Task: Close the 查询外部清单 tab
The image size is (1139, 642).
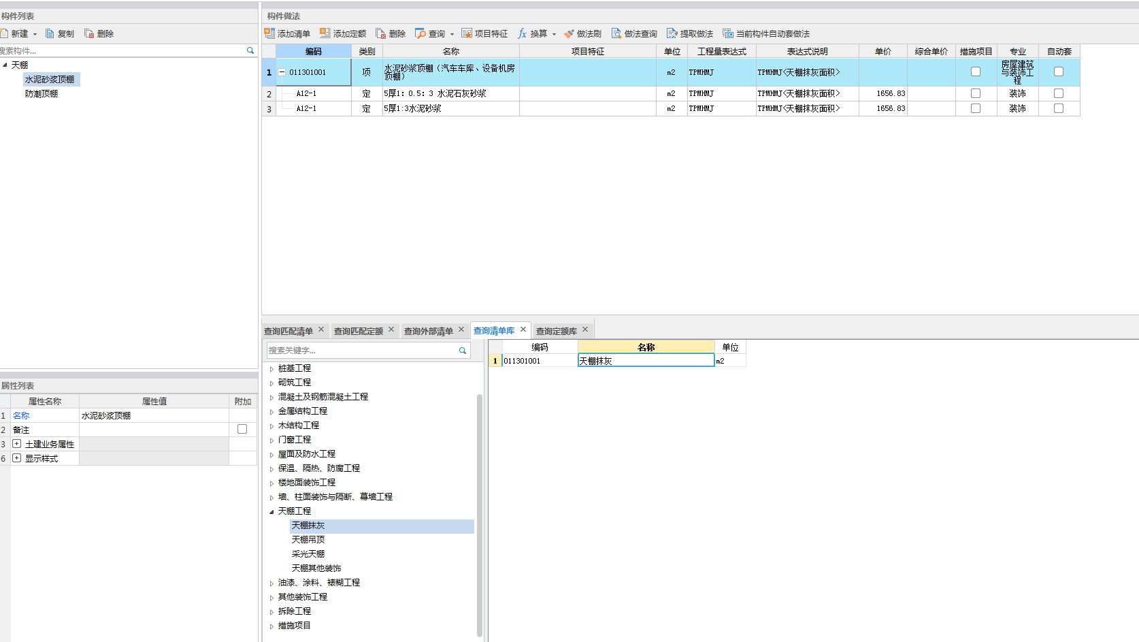Action: (x=461, y=330)
